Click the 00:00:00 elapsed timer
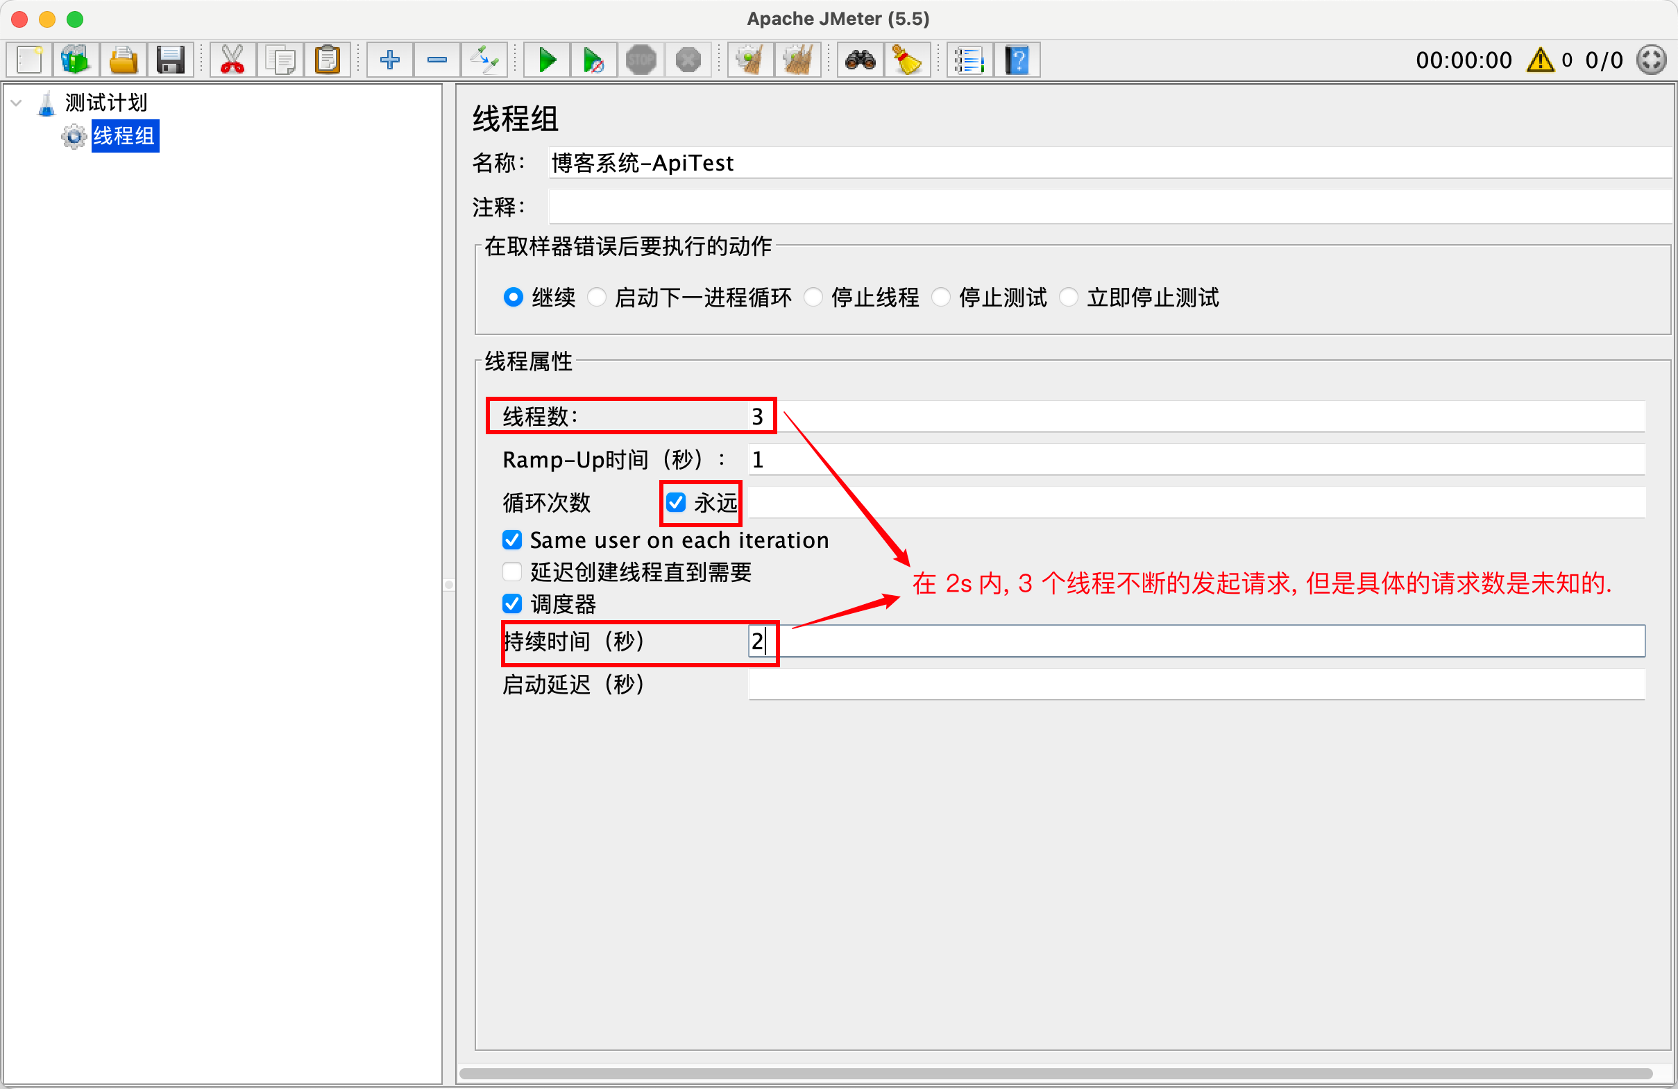1678x1089 pixels. tap(1464, 60)
